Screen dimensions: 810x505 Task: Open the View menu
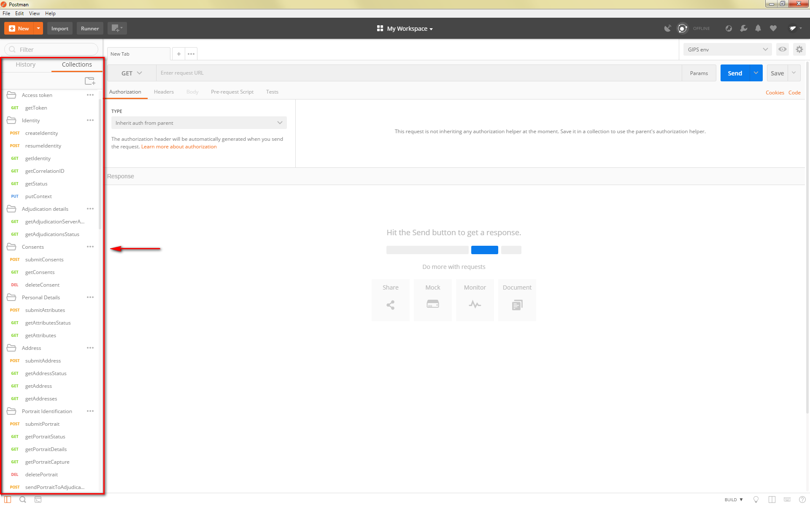(x=34, y=13)
